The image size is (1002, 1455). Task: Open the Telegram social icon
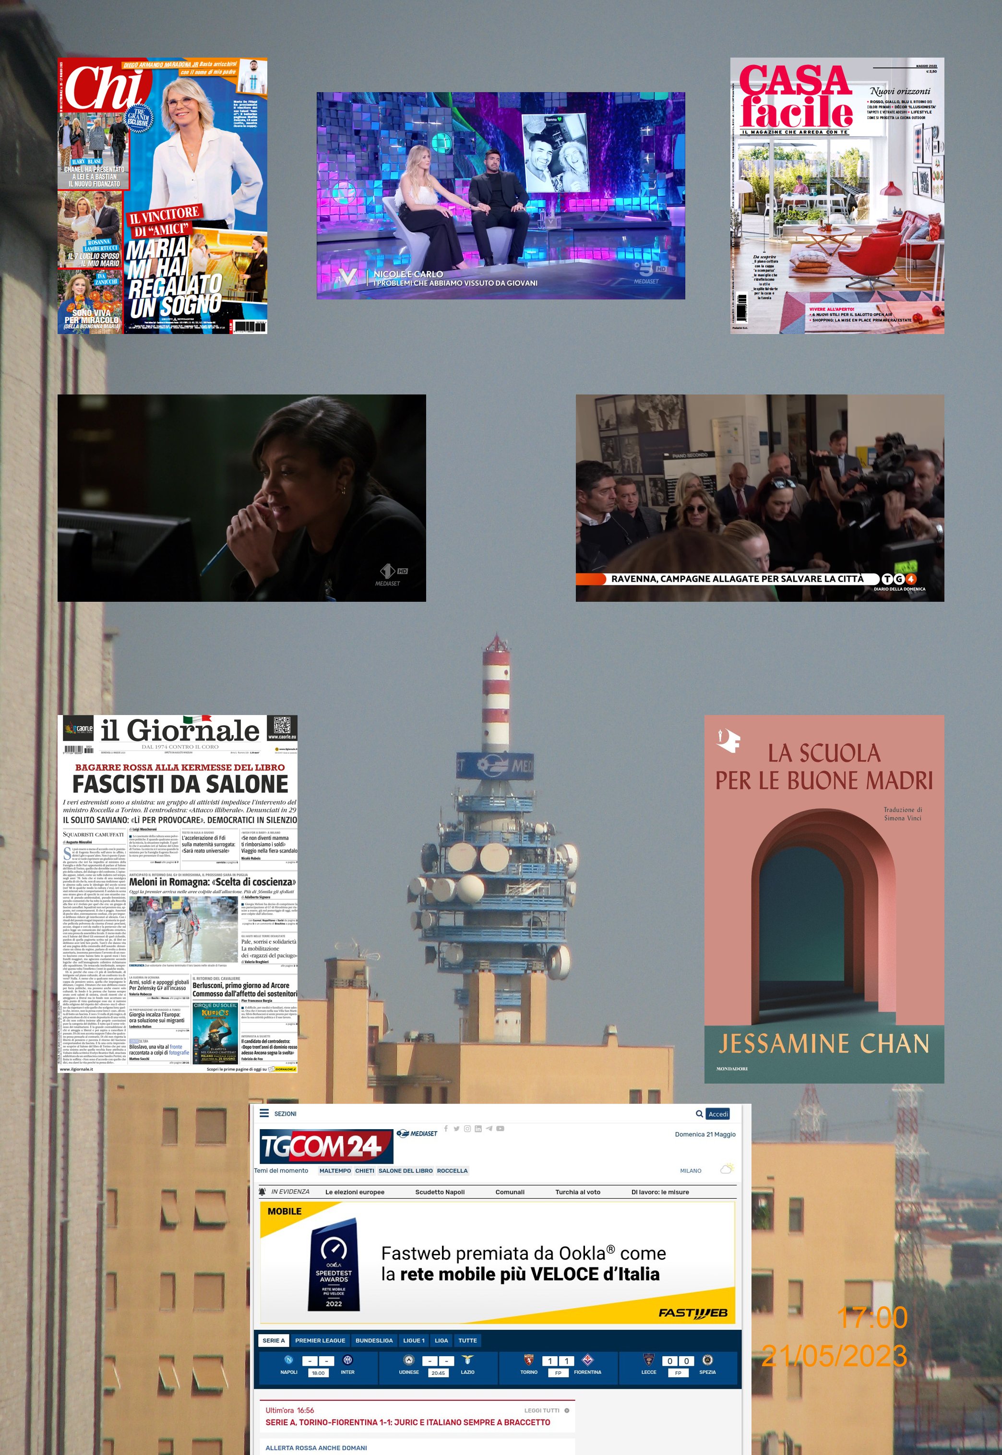coord(489,1129)
